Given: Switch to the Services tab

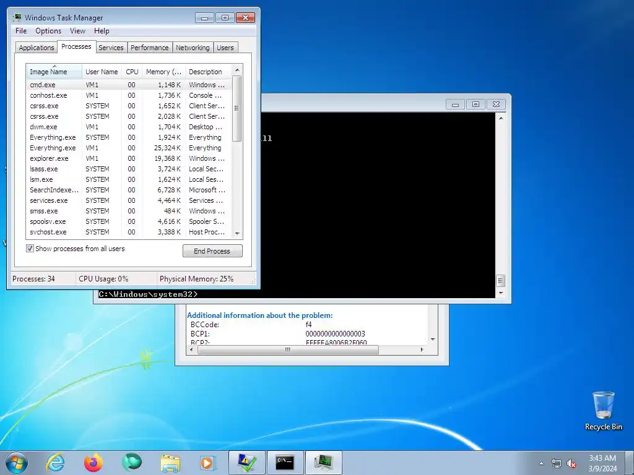Looking at the screenshot, I should [x=111, y=47].
